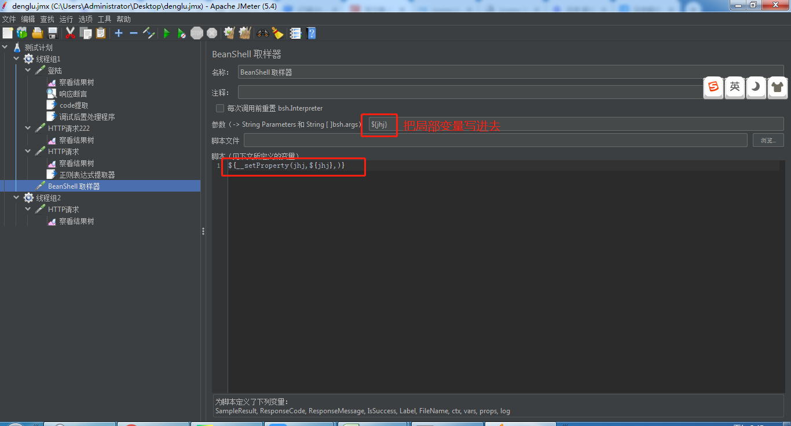Toggle enable state of selected element
This screenshot has width=791, height=426.
click(x=149, y=33)
